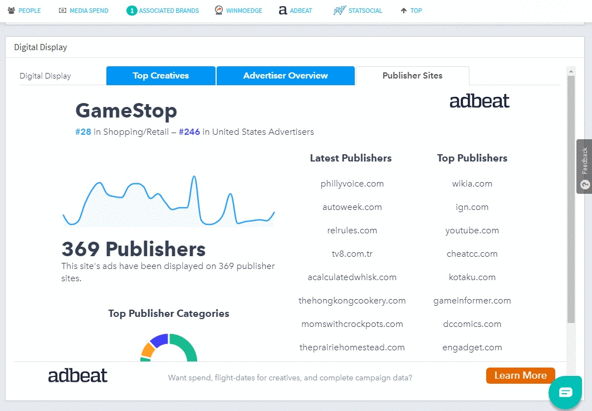Click kotaku.com in Top Publishers
Screen dimensions: 592x411
click(x=472, y=277)
